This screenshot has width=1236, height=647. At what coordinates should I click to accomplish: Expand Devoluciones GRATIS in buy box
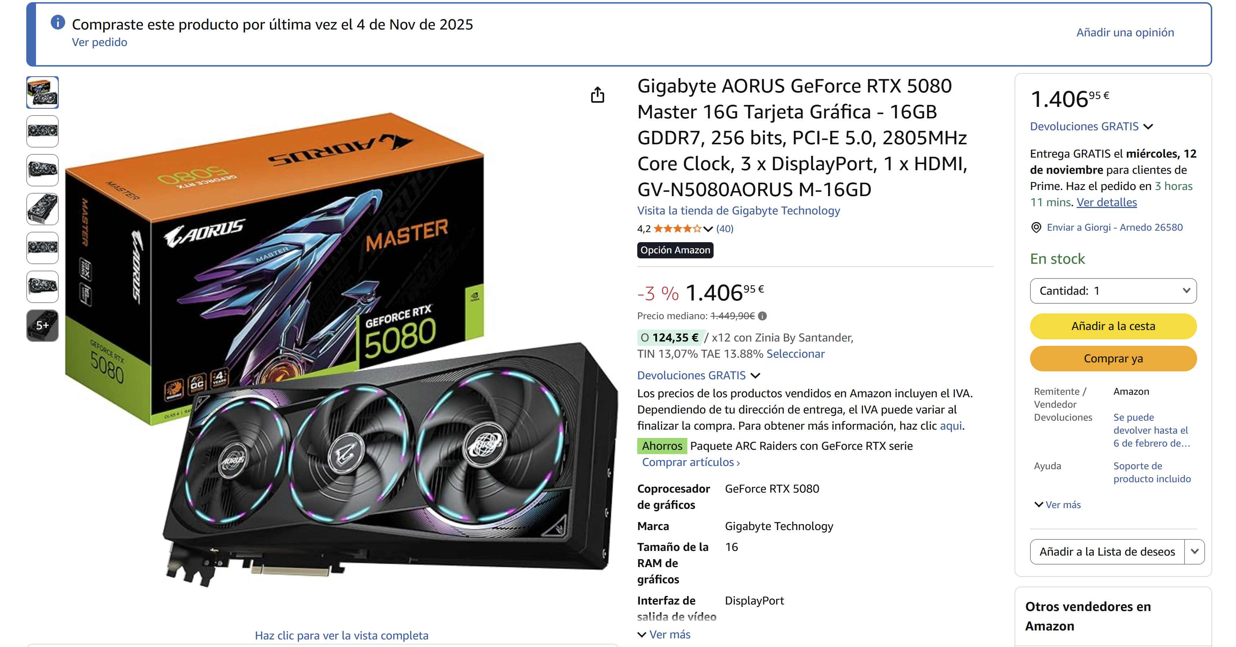(1091, 127)
